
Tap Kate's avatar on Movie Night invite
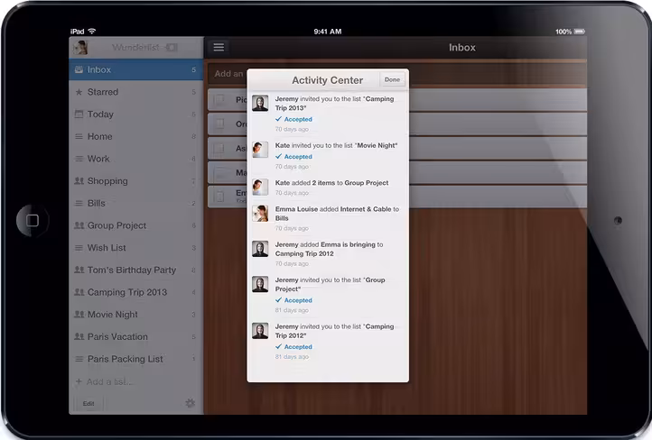click(260, 150)
